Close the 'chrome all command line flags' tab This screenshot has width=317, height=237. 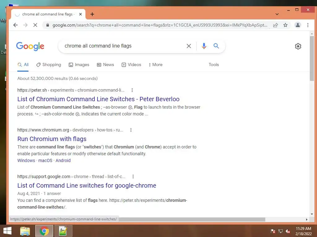coord(80,14)
